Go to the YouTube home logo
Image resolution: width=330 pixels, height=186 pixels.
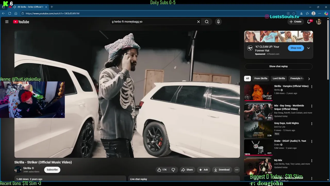click(x=21, y=22)
